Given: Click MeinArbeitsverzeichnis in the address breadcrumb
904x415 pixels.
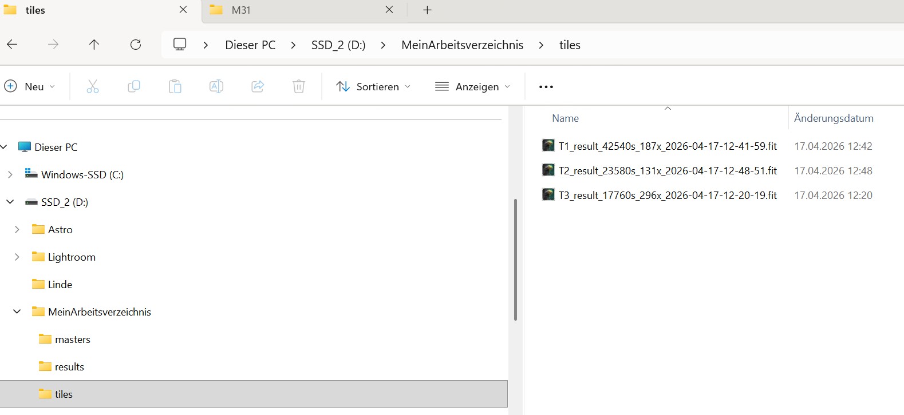Looking at the screenshot, I should point(462,45).
